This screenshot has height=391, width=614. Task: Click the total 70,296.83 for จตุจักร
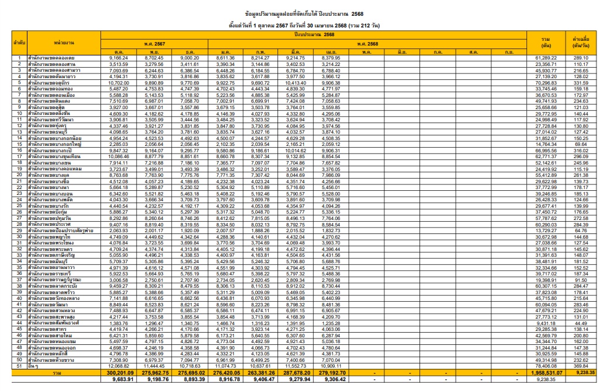click(546, 83)
